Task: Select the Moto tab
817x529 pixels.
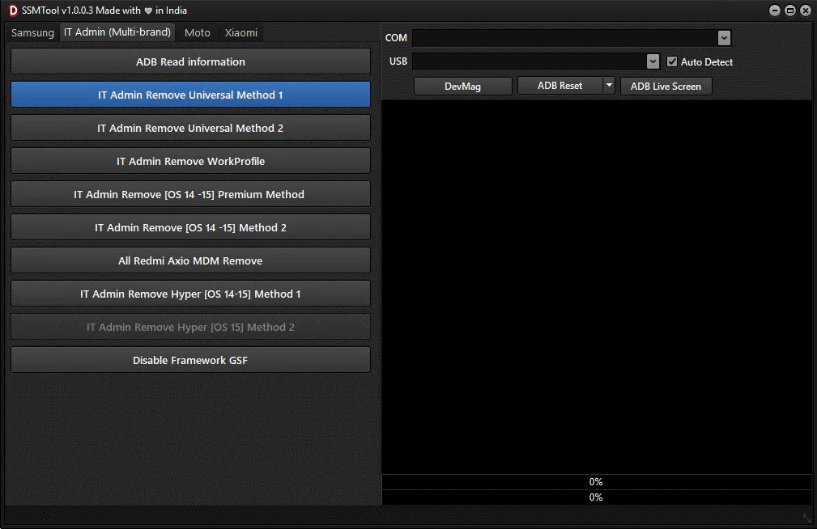Action: (197, 33)
